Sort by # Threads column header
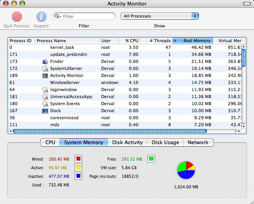Screen dimensions: 254x204 (x=156, y=41)
